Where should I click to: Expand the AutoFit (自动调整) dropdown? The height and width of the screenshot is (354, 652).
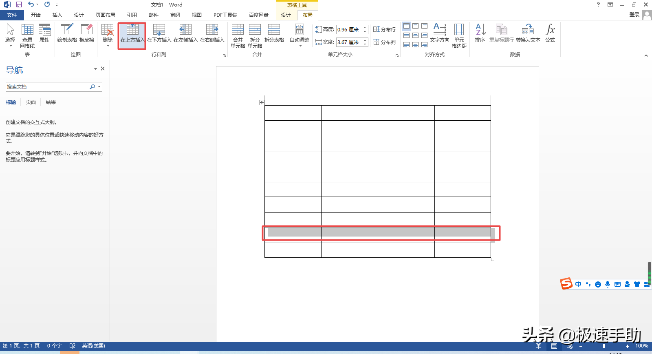(300, 35)
